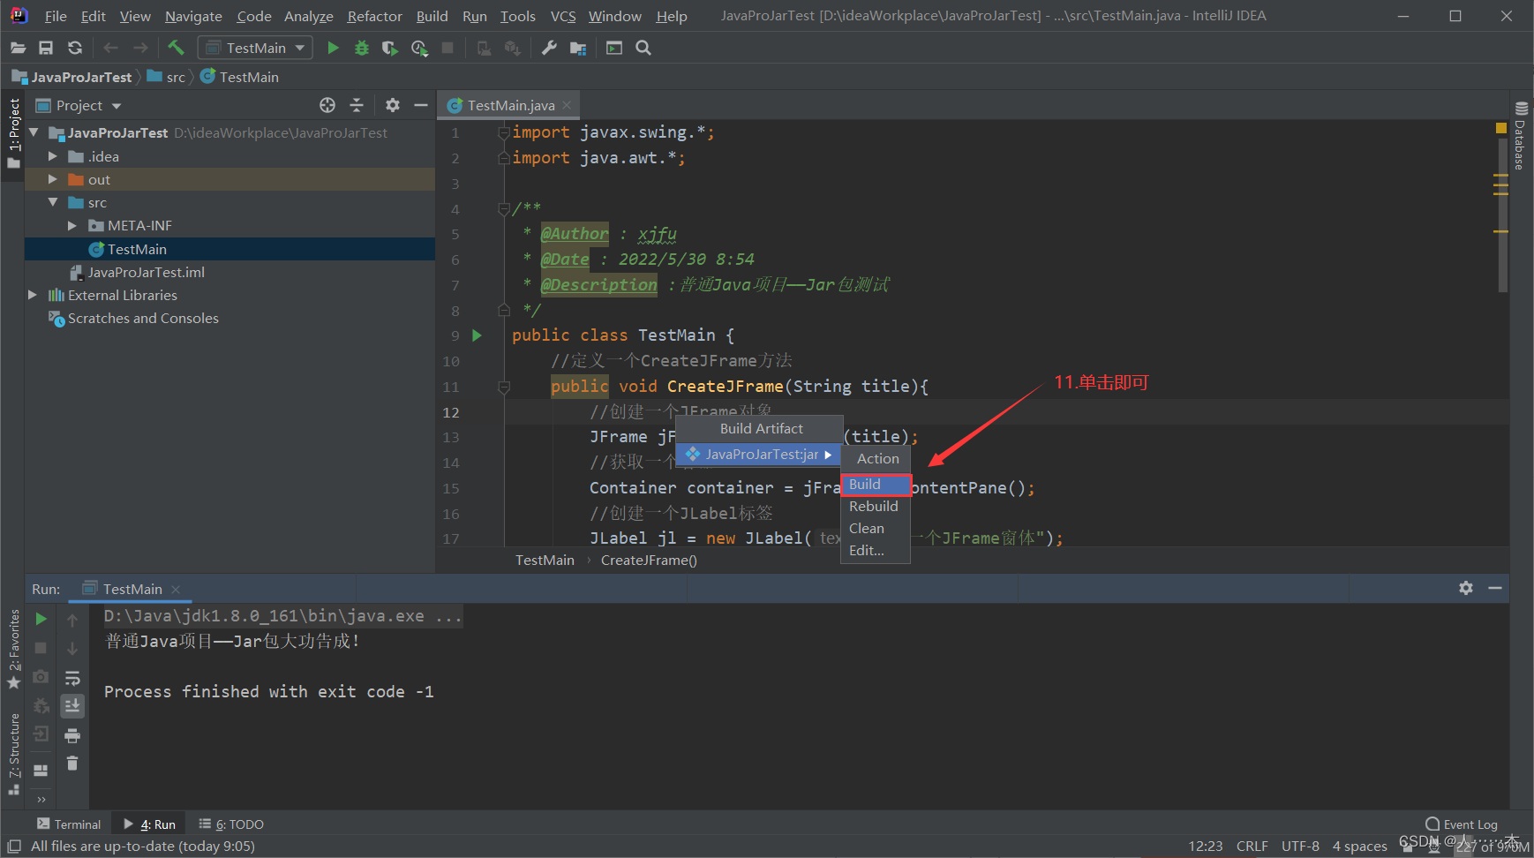
Task: Clear all Run console output with trash icon
Action: click(72, 764)
